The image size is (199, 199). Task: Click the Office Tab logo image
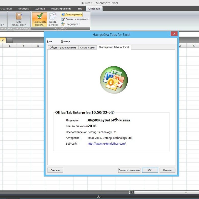click(114, 80)
